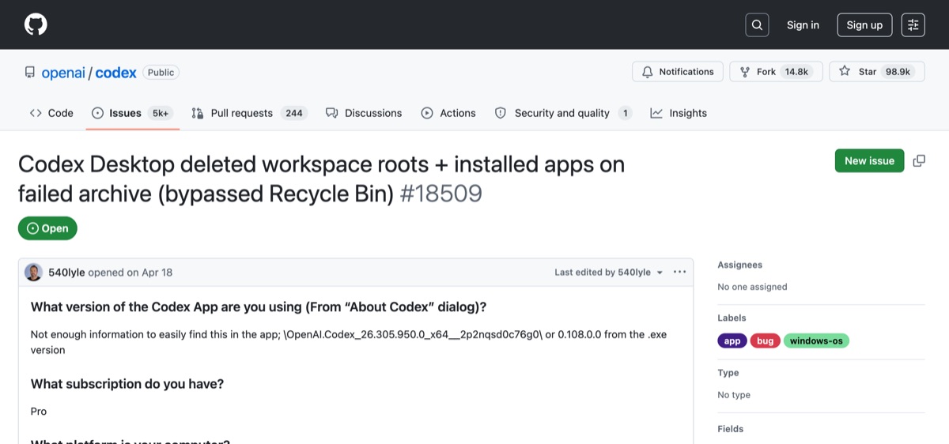This screenshot has width=949, height=444.
Task: Open the Code tab
Action: 51,113
